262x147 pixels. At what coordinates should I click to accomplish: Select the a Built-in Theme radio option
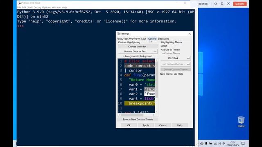click(x=170, y=50)
